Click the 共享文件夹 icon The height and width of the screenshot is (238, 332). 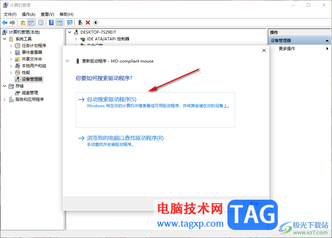click(18, 59)
